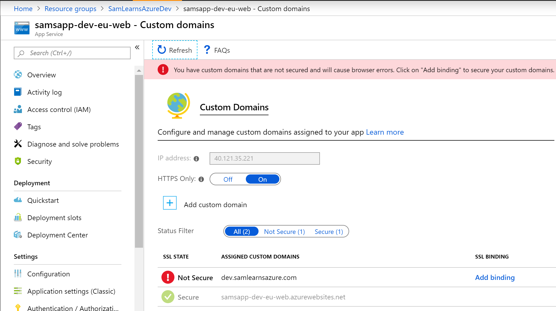Filter status by Secure (1)
Screen dimensions: 556x311
(x=329, y=232)
